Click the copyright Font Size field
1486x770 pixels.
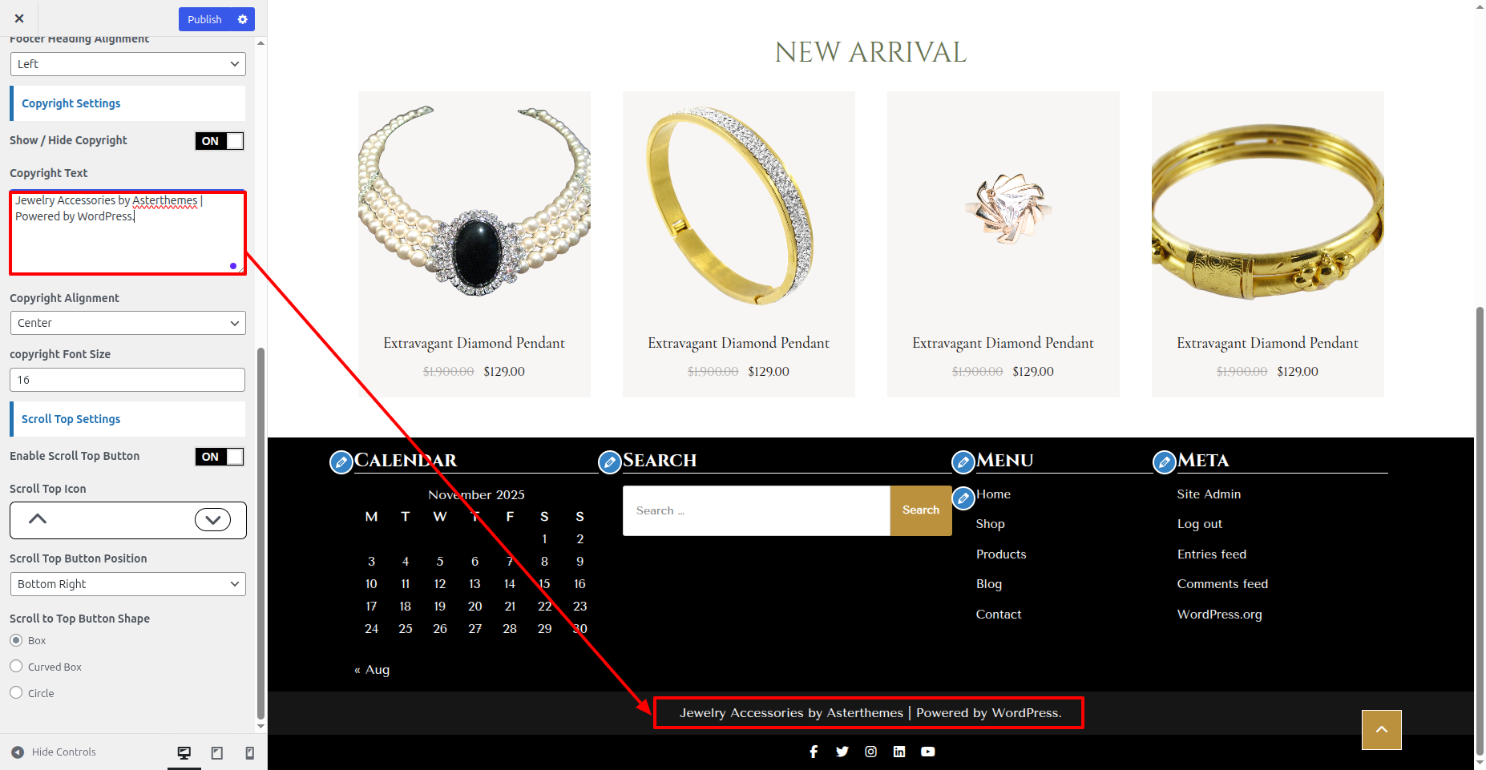coord(127,380)
